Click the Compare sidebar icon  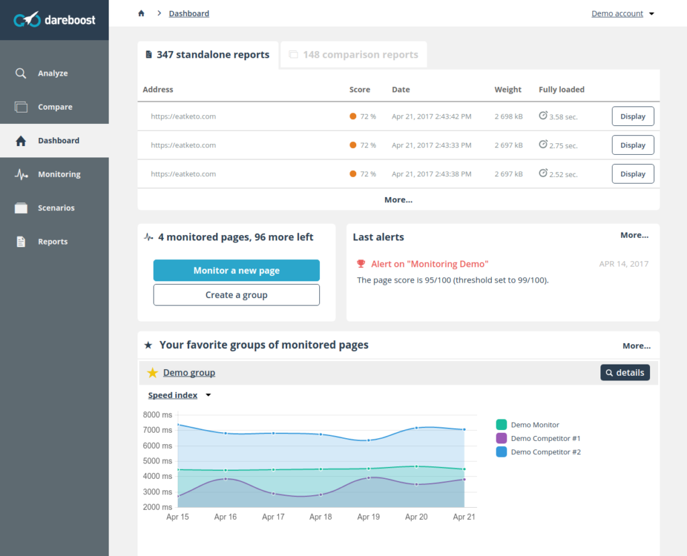tap(21, 107)
